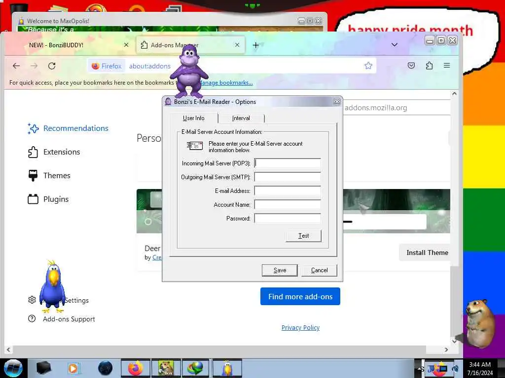
Task: Click the settings gear icon in sidebar
Action: point(32,300)
